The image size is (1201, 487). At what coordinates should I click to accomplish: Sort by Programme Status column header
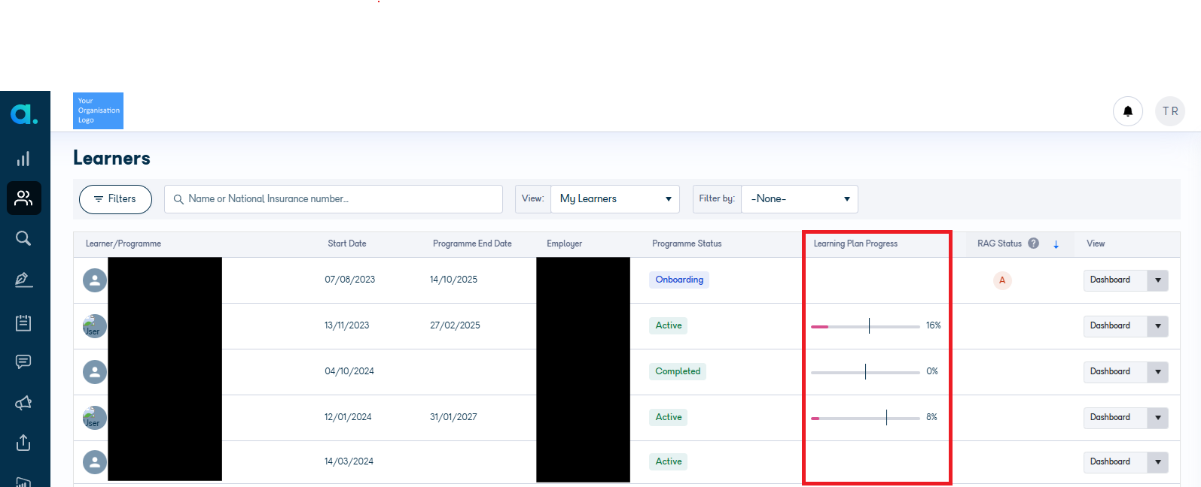tap(687, 244)
